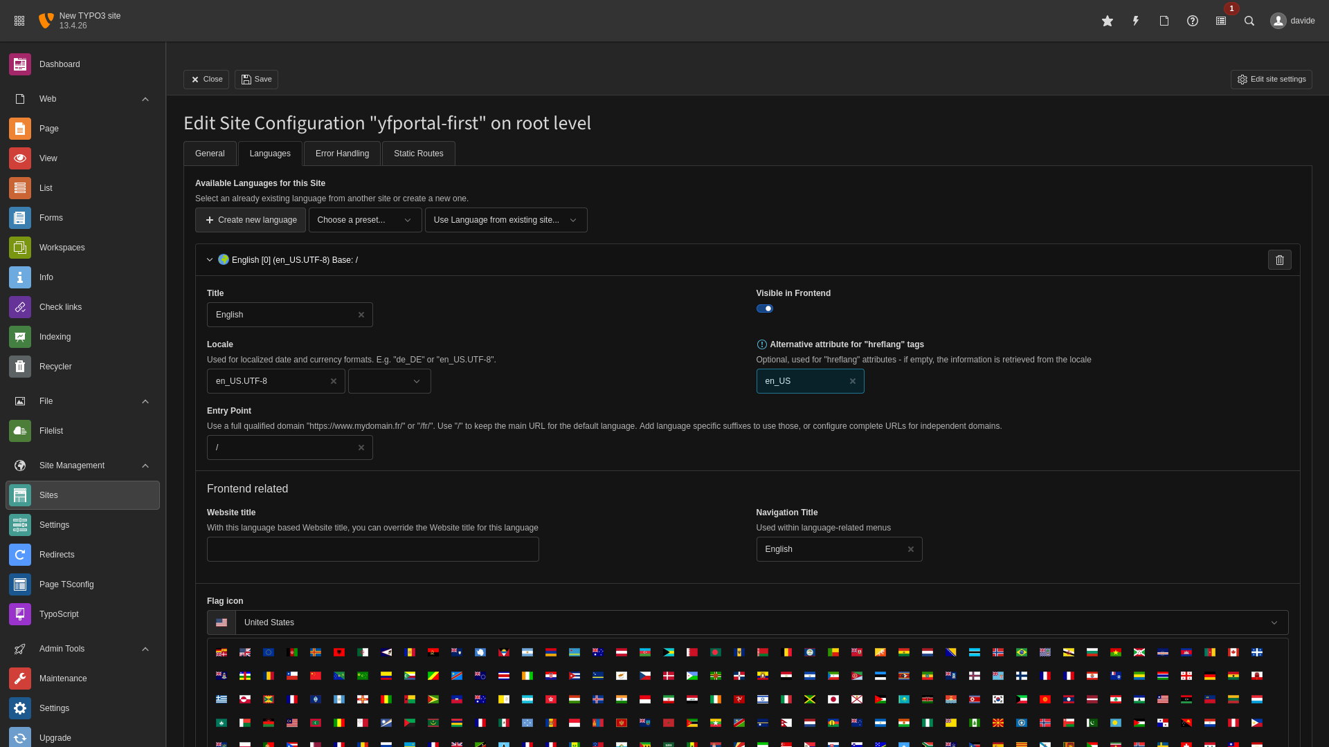The width and height of the screenshot is (1329, 747).
Task: Open the bookmarks star icon
Action: tap(1107, 21)
